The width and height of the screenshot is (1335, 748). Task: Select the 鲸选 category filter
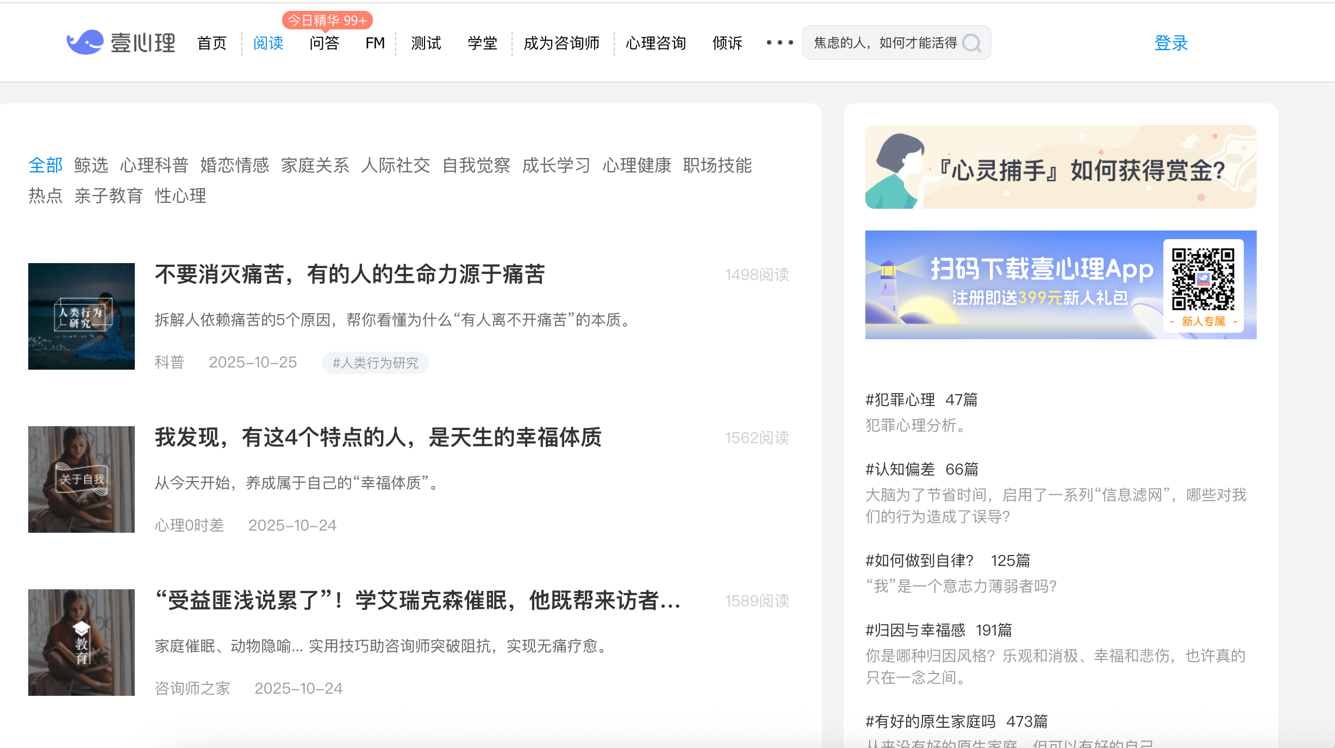tap(91, 165)
